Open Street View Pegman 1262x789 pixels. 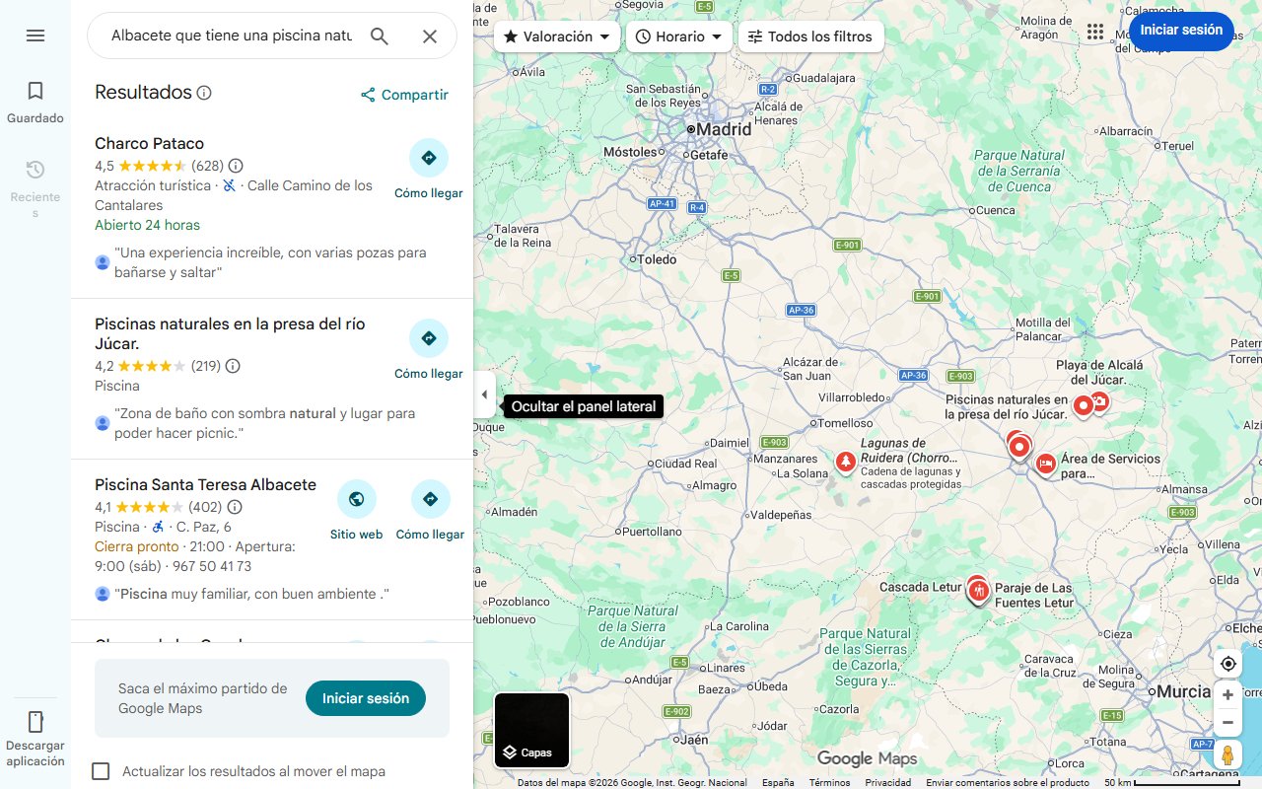pyautogui.click(x=1227, y=755)
